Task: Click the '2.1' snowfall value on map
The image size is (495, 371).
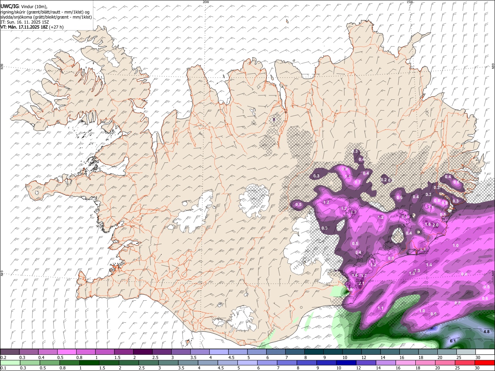Action: (362, 283)
